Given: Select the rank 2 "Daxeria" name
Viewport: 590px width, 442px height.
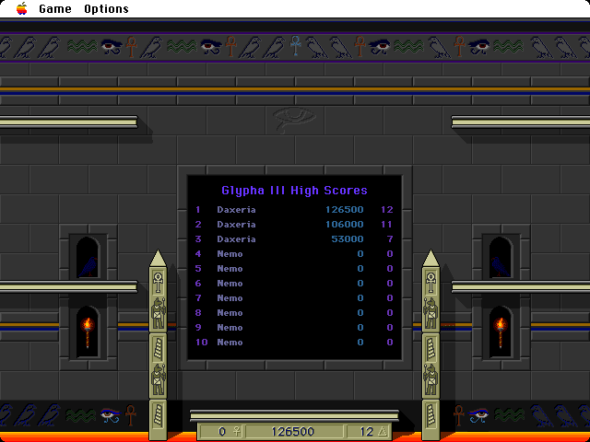Looking at the screenshot, I should (236, 225).
